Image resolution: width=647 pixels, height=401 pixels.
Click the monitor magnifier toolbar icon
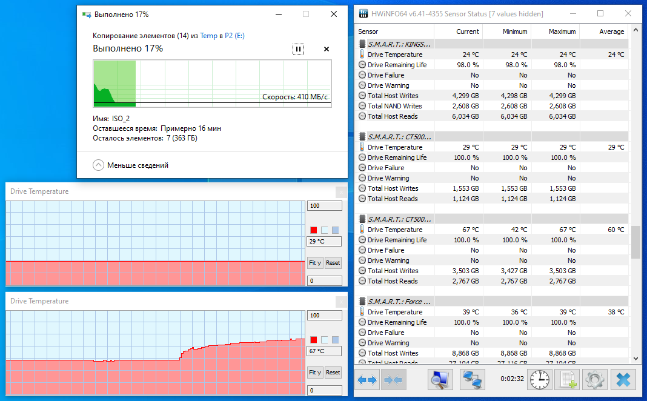439,379
